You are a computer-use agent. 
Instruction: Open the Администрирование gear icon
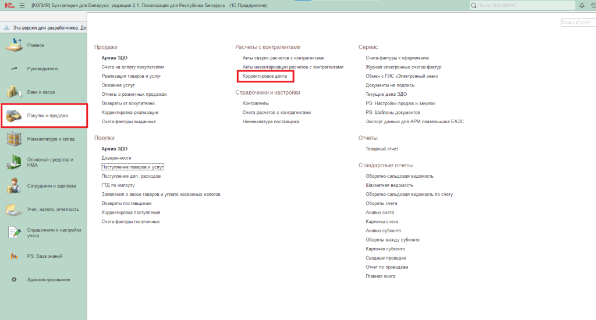pyautogui.click(x=14, y=279)
